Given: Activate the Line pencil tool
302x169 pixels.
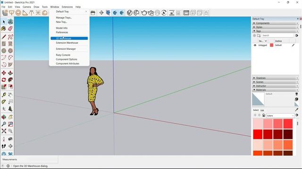Looking at the screenshot, I should 4,37.
